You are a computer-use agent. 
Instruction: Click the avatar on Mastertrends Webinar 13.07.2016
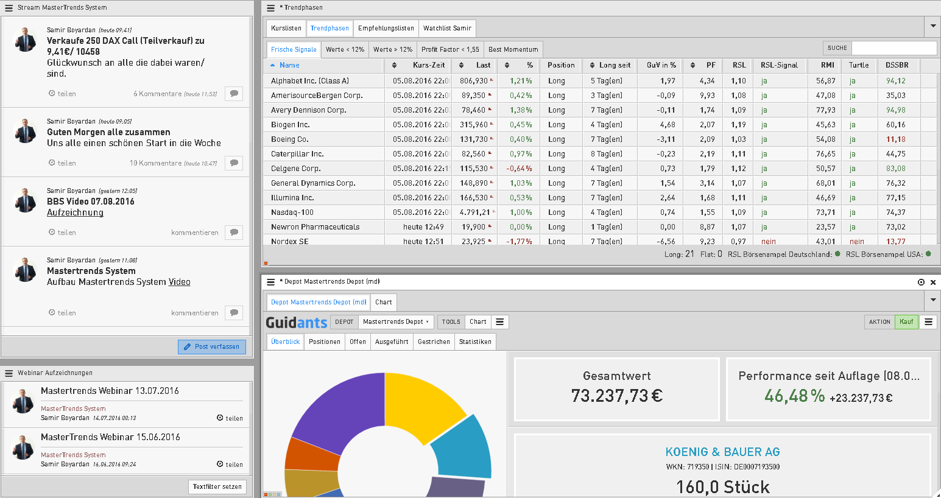23,402
